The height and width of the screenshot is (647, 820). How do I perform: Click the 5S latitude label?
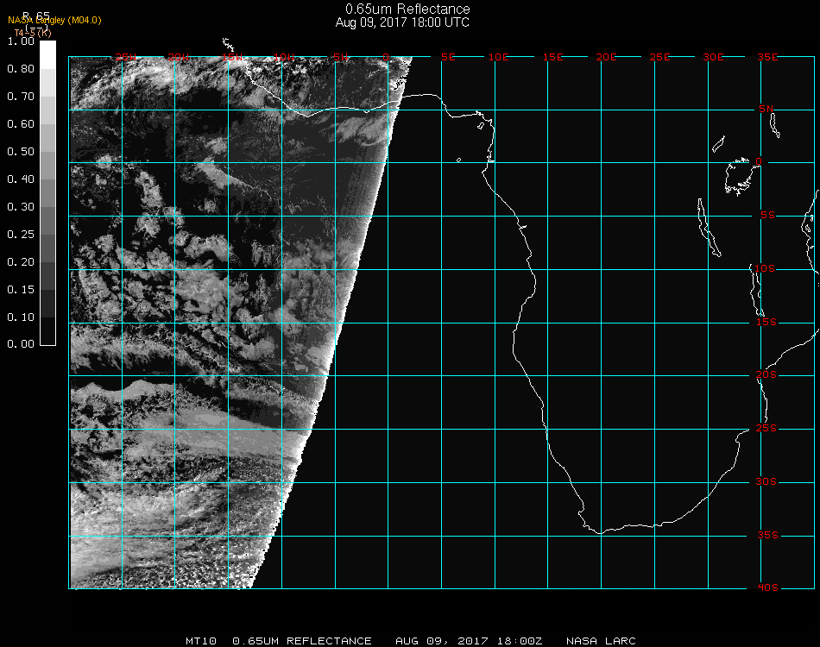[767, 216]
